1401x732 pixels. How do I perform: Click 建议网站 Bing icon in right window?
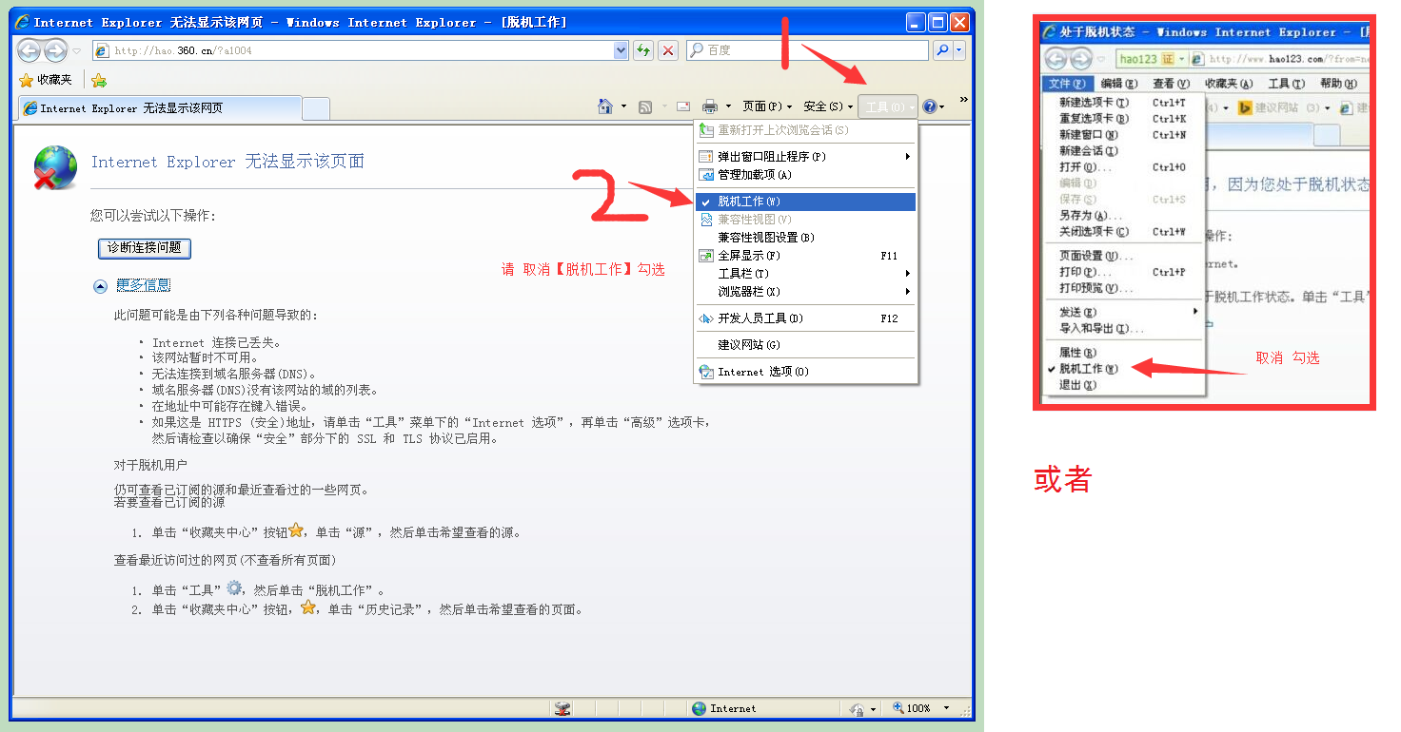click(x=1244, y=108)
